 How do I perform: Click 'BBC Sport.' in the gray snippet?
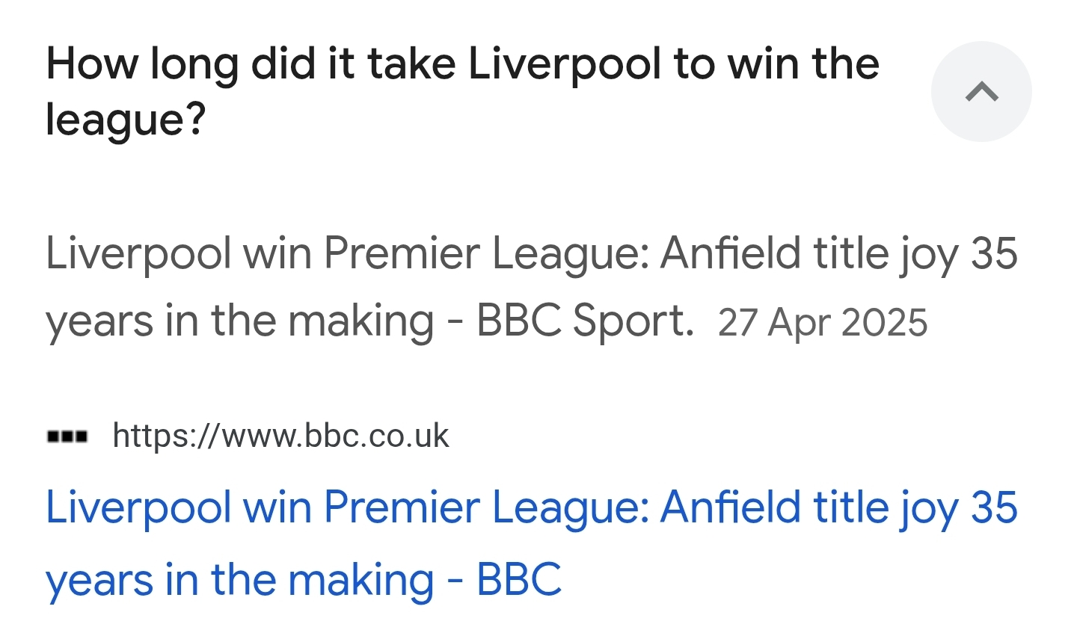coord(586,321)
